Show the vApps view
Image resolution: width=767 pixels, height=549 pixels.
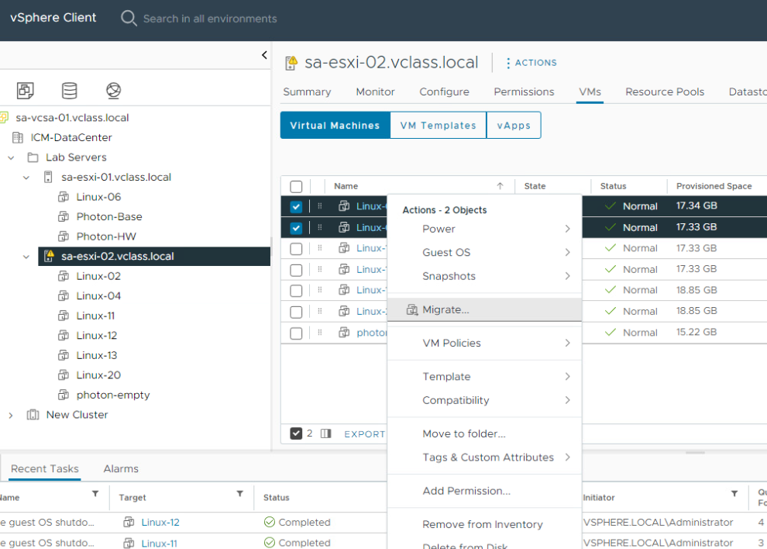[514, 126]
